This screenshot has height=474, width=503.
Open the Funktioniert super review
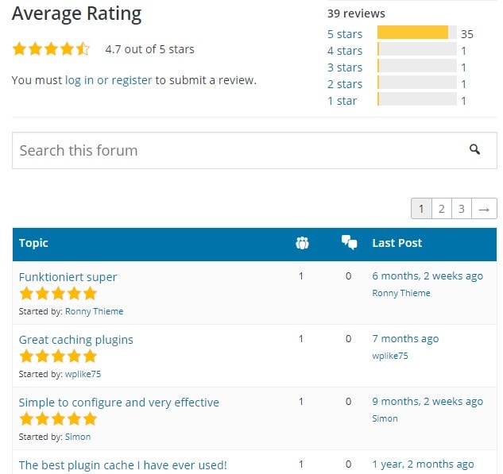68,277
